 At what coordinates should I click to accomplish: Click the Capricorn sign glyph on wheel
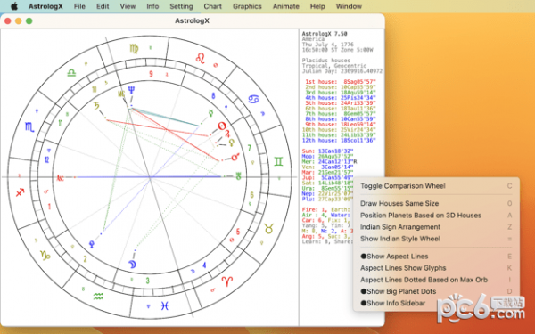click(45, 255)
